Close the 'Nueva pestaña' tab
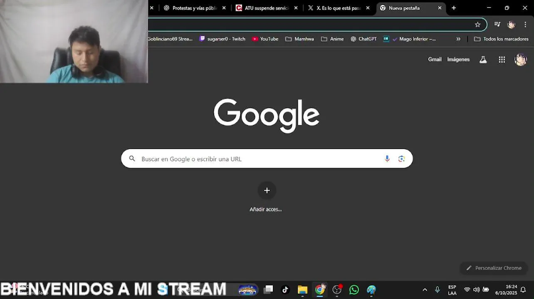Screen dimensions: 534x299 pos(440,8)
